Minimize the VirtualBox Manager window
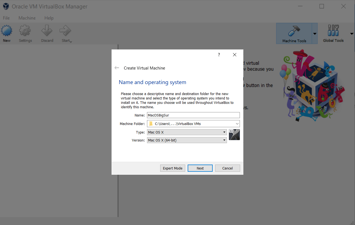Viewport: 355px width, 225px height. click(x=300, y=6)
